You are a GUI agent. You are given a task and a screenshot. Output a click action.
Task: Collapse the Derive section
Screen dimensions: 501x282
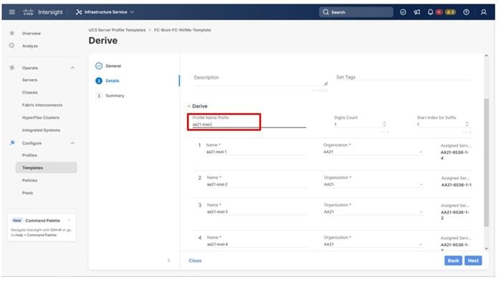(189, 106)
